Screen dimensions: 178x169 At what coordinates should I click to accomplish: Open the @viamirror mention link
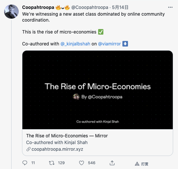109,44
